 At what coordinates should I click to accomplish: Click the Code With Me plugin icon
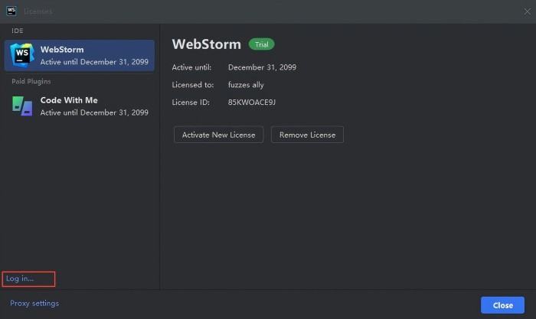click(x=22, y=106)
